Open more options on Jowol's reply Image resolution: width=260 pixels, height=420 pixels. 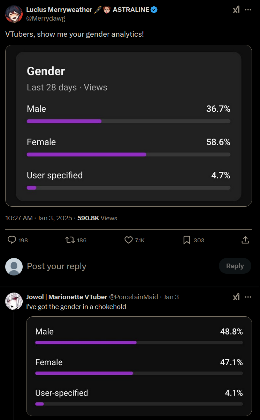point(248,297)
